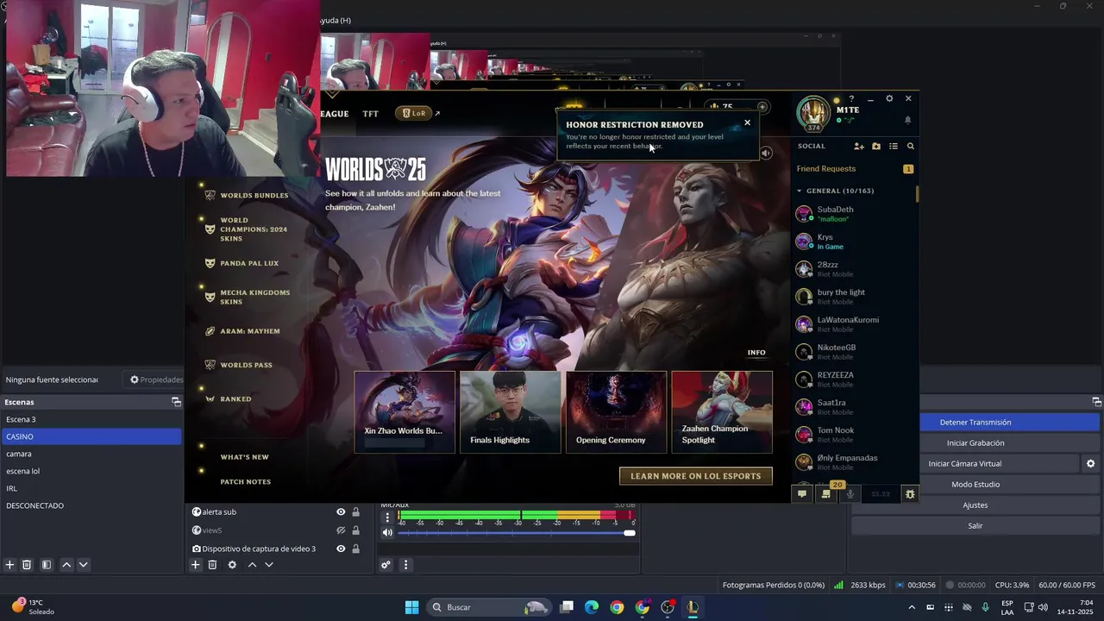Viewport: 1104px width, 621px height.
Task: Add a new source with plus icon
Action: click(x=196, y=565)
